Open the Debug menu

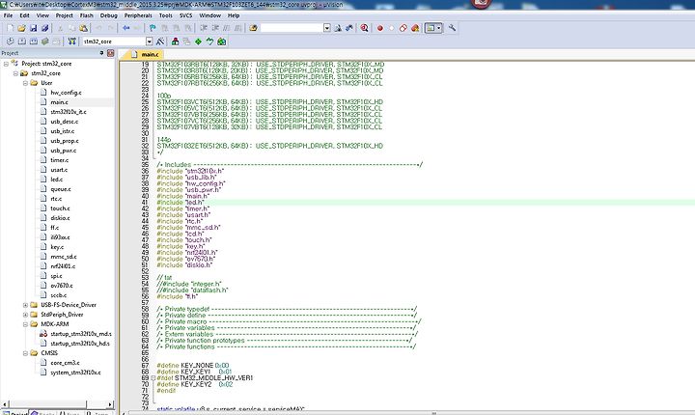pos(108,15)
